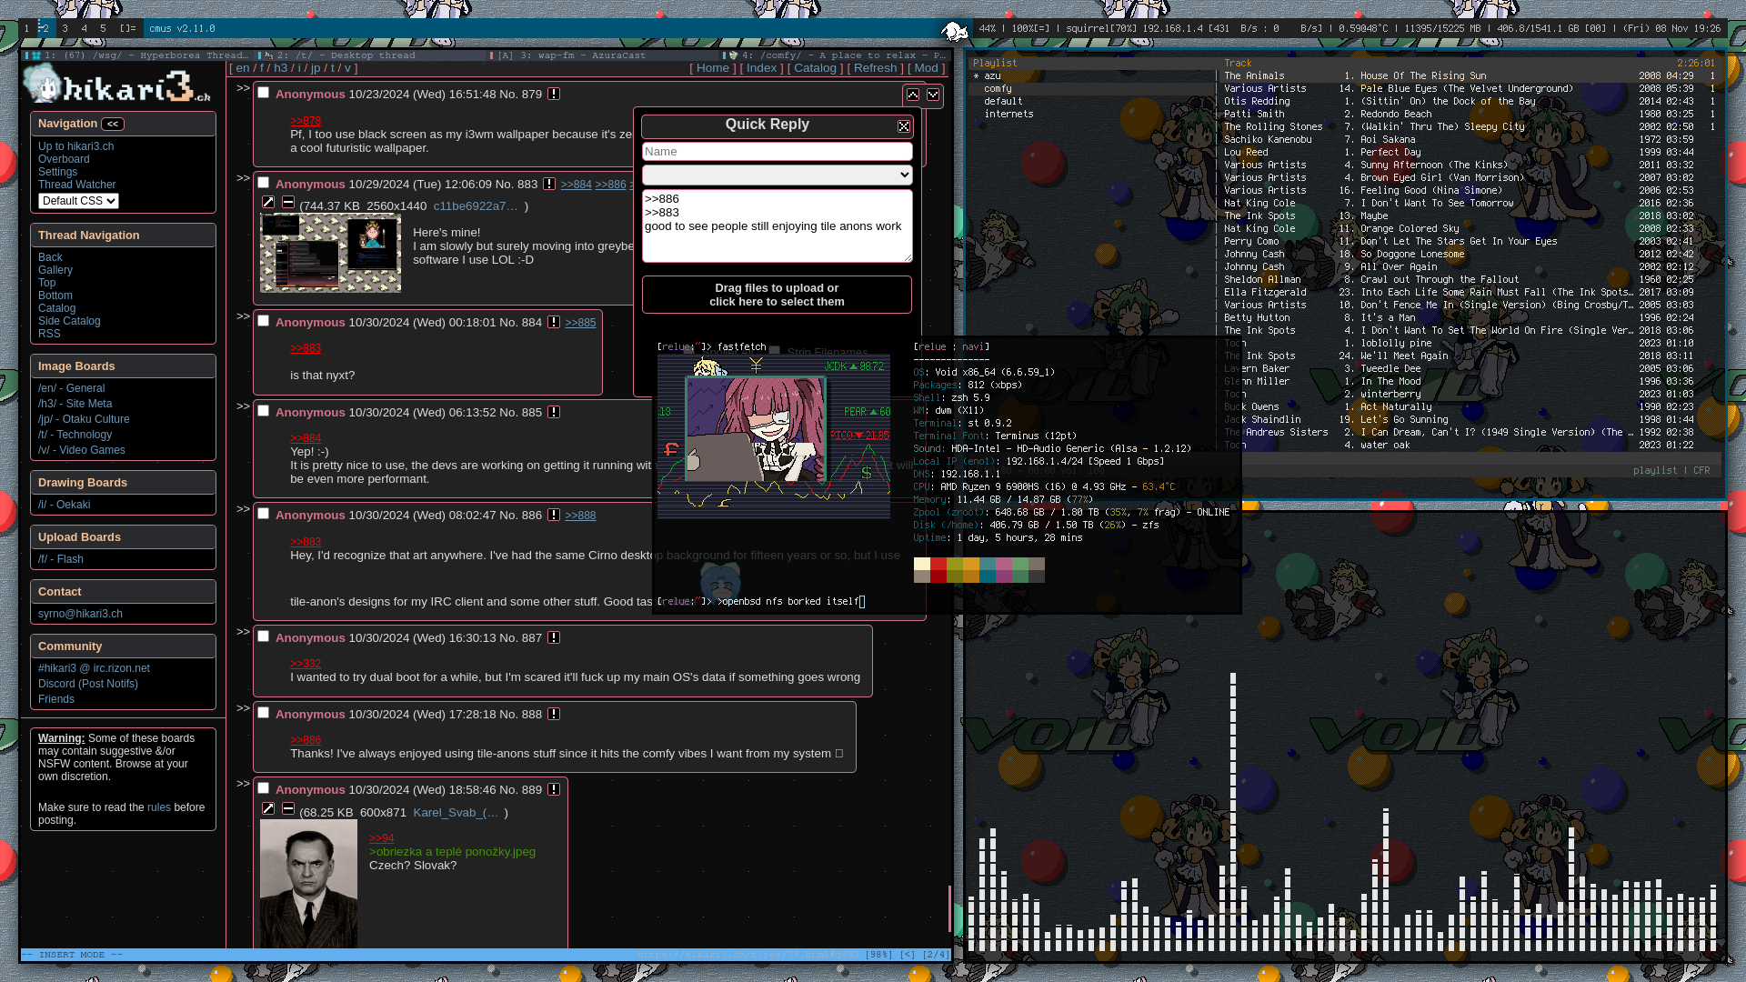Screen dimensions: 1746x982
Task: Close the Quick Reply box
Action: (903, 126)
